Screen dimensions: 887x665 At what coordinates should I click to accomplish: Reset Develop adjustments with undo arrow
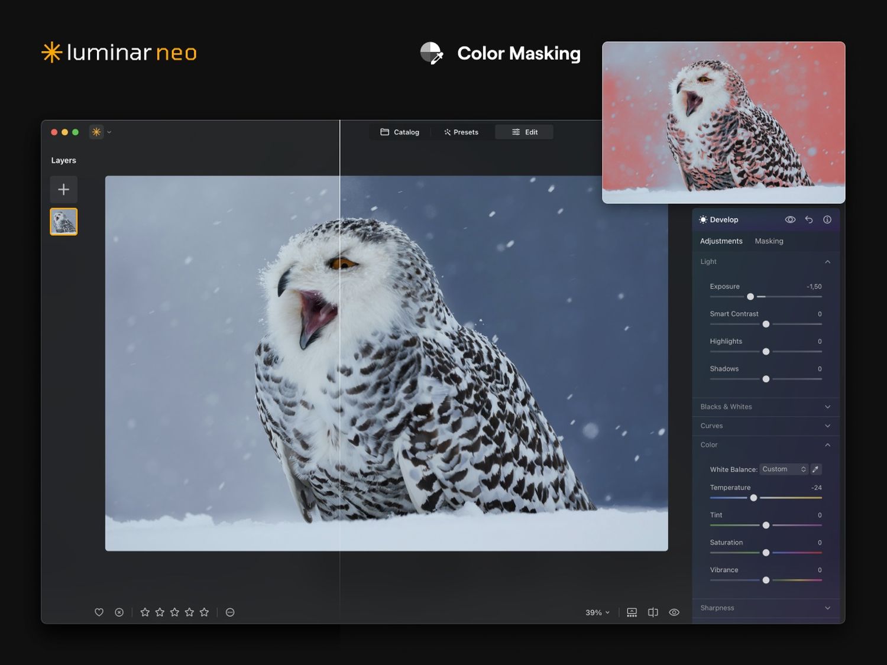click(809, 219)
